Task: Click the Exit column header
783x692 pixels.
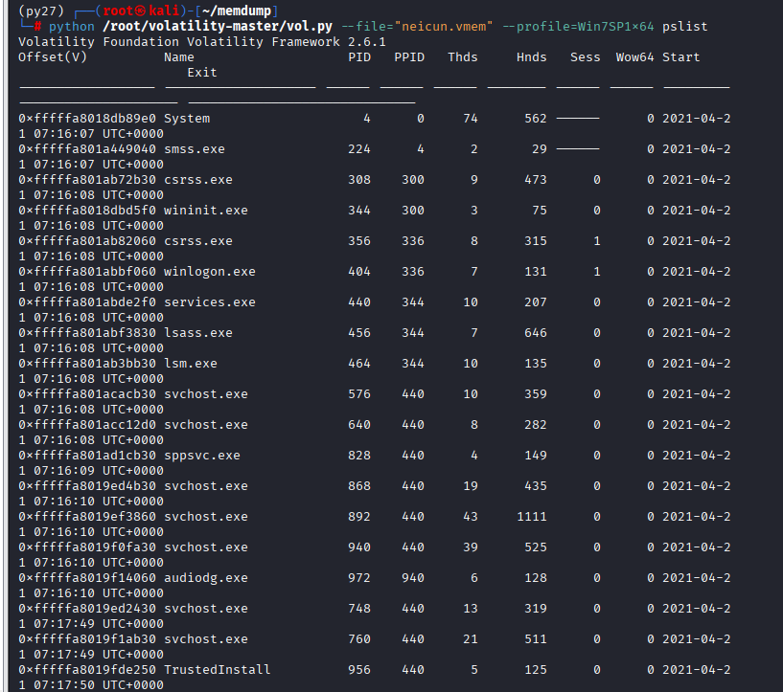Action: 202,72
